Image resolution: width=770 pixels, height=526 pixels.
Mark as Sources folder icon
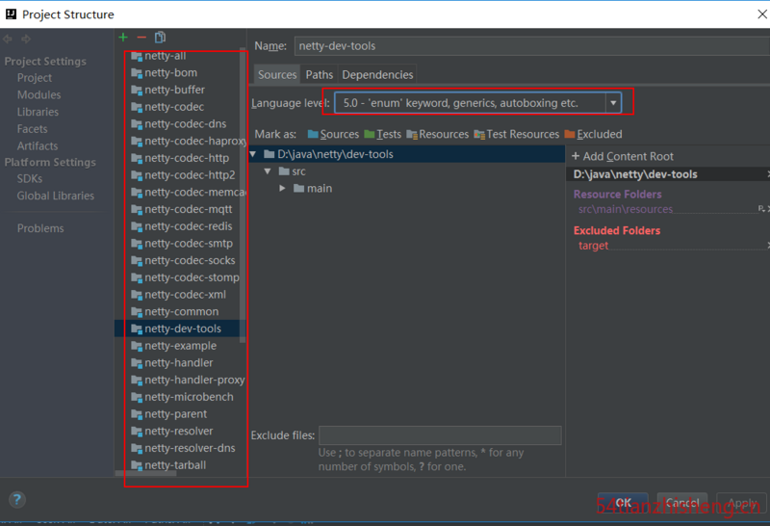(313, 134)
